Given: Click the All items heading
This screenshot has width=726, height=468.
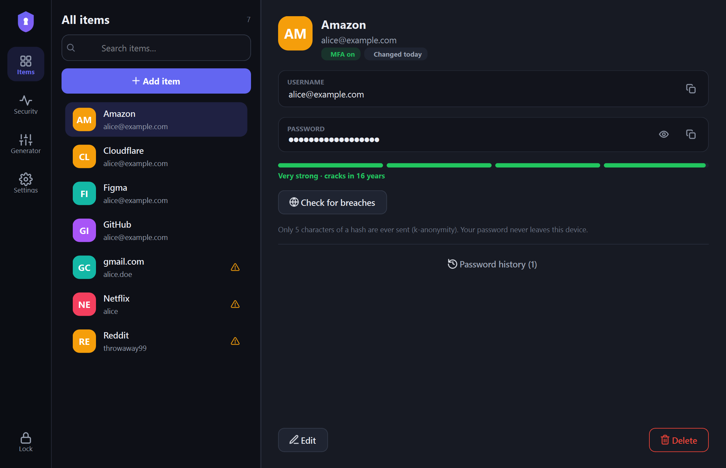Looking at the screenshot, I should click(85, 20).
